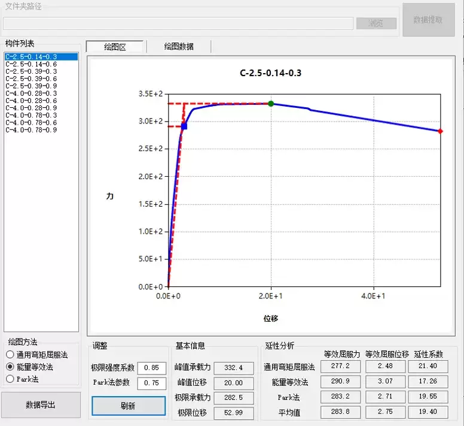Click the chart title C-2.5-0.14-0.3

pos(270,73)
